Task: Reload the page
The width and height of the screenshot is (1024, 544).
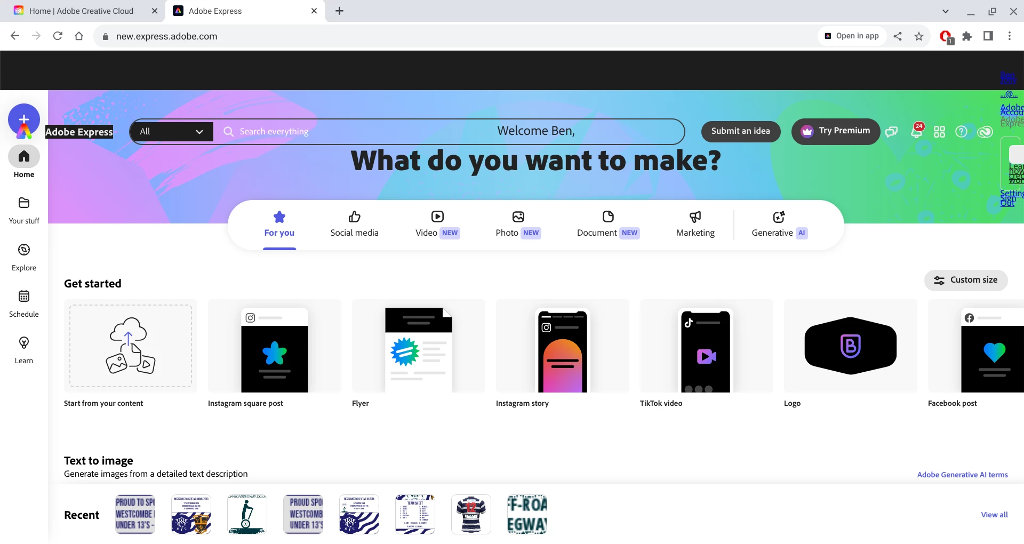Action: point(58,36)
